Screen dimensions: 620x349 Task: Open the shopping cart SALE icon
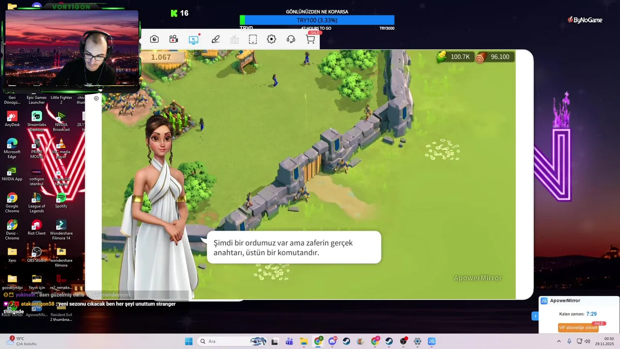coord(310,39)
